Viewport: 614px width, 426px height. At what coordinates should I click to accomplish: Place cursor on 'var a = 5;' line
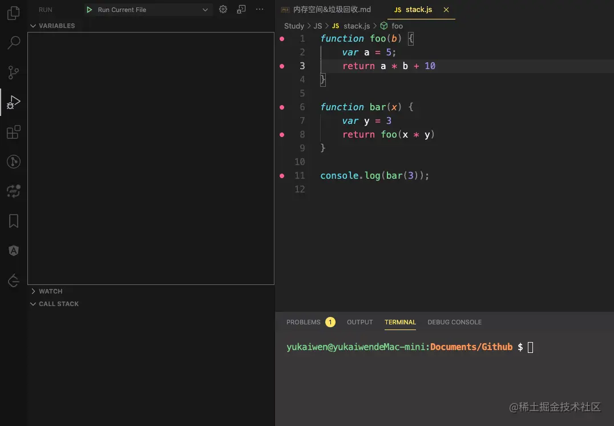click(369, 53)
